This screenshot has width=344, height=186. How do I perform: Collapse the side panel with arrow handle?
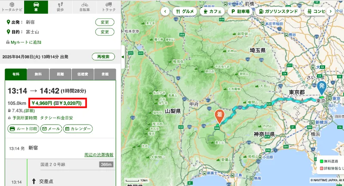[123, 57]
